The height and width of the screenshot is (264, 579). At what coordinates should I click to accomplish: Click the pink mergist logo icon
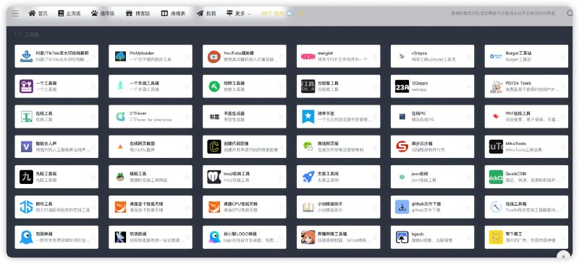(x=308, y=56)
